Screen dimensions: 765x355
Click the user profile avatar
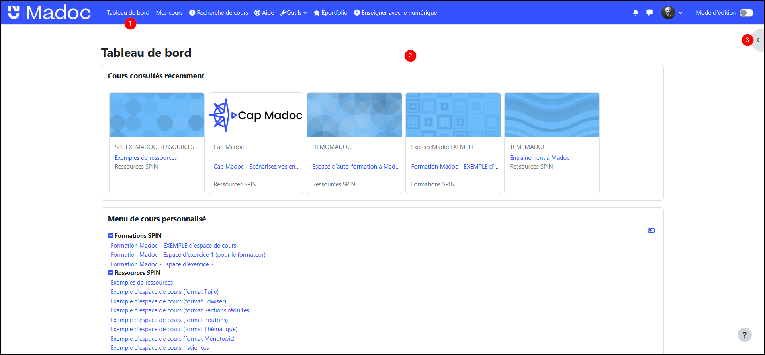(668, 13)
